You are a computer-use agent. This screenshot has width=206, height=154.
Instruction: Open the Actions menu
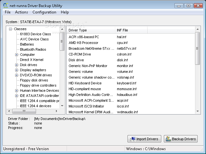coord(22,12)
